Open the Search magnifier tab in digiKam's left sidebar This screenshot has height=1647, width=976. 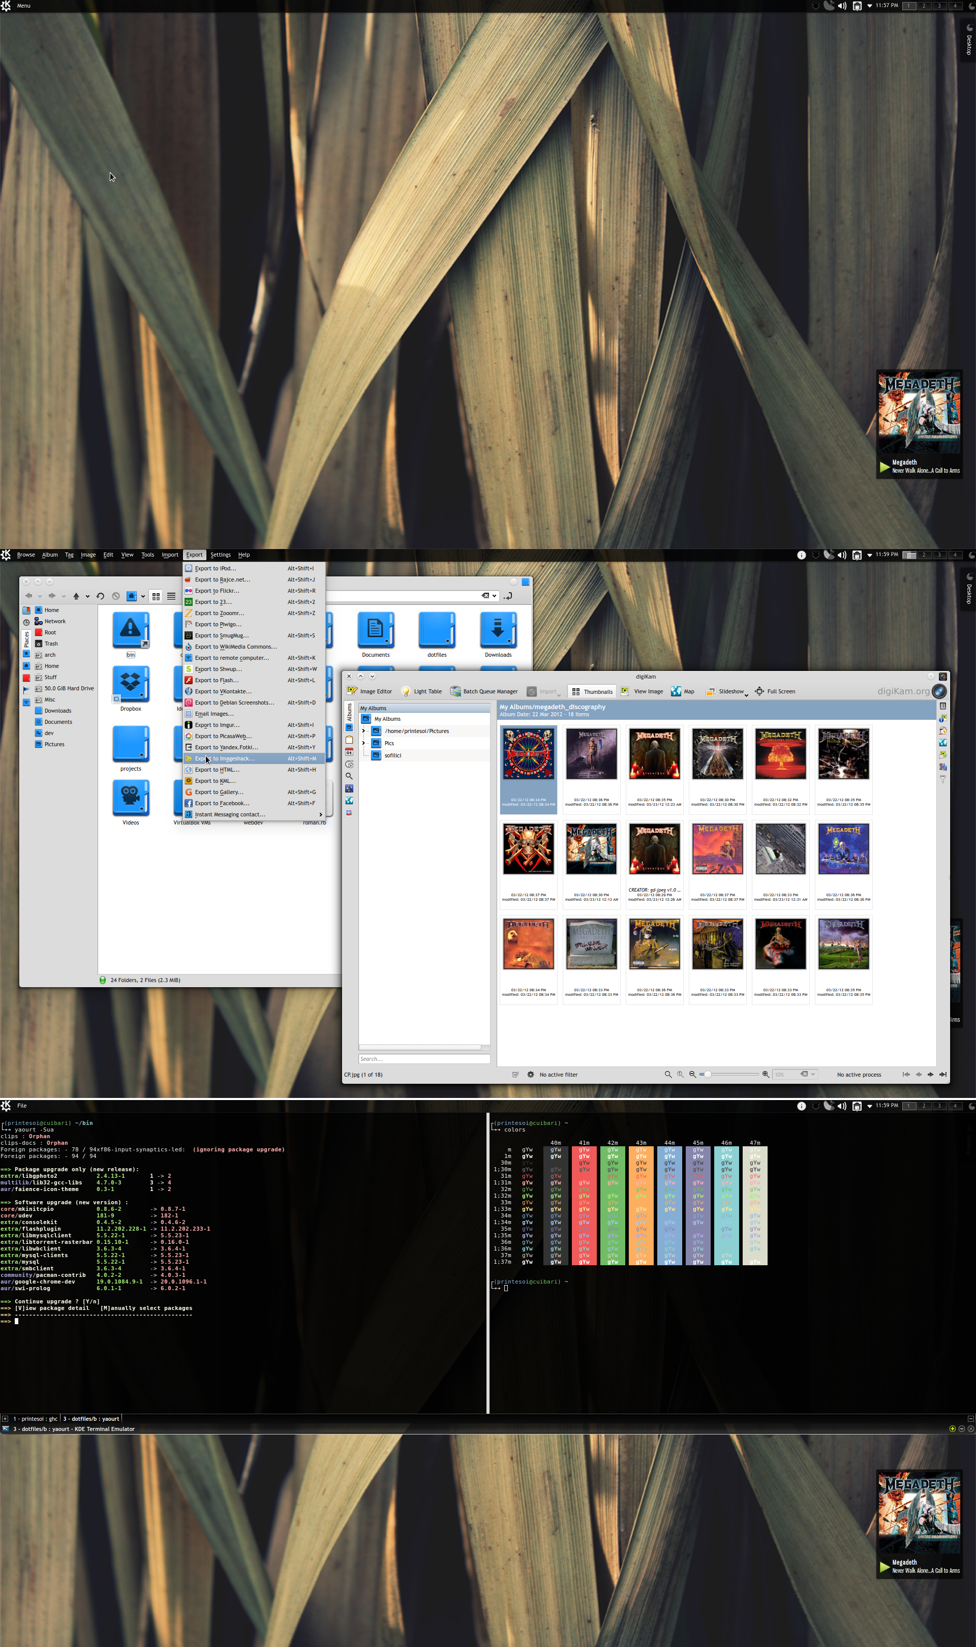click(349, 776)
